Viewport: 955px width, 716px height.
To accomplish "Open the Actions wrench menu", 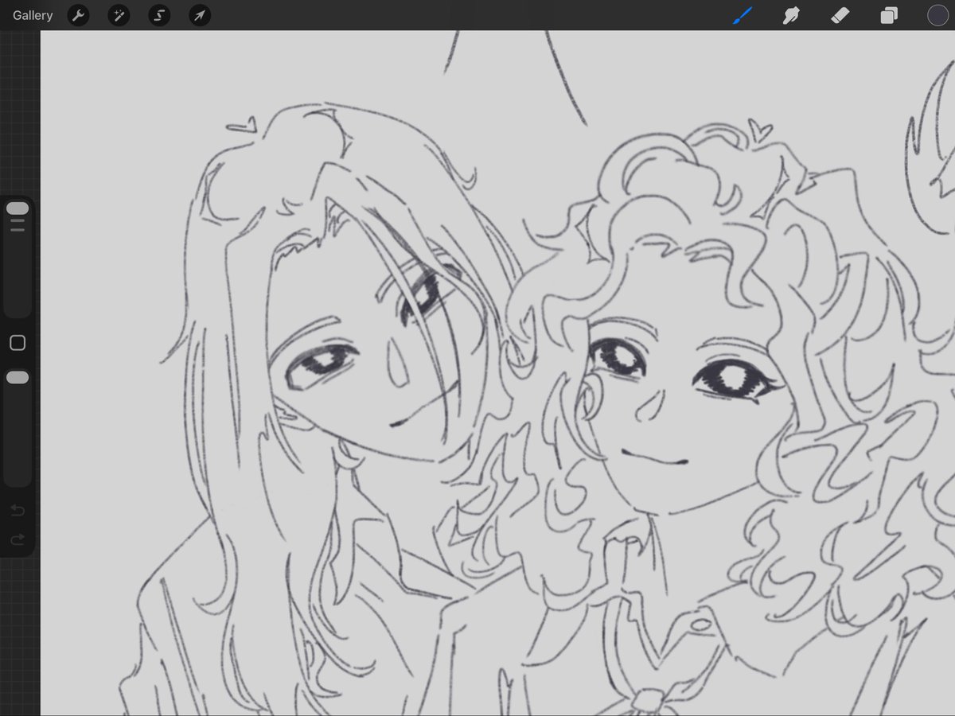I will tap(78, 15).
